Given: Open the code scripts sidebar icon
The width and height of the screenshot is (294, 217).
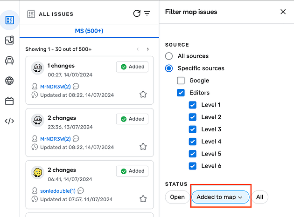Looking at the screenshot, I should click(x=9, y=121).
